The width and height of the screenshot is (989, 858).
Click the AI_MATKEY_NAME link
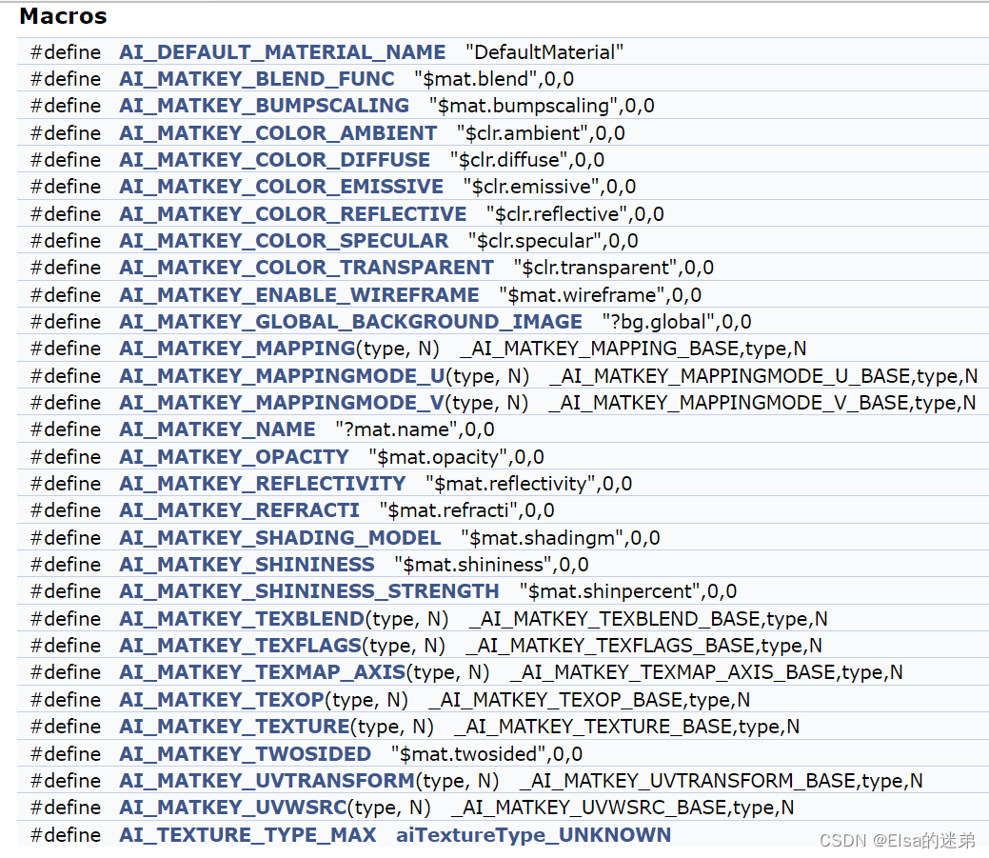(217, 429)
